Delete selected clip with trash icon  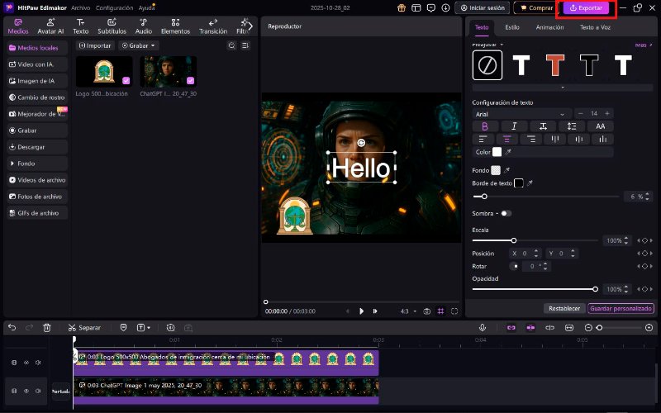tap(47, 327)
